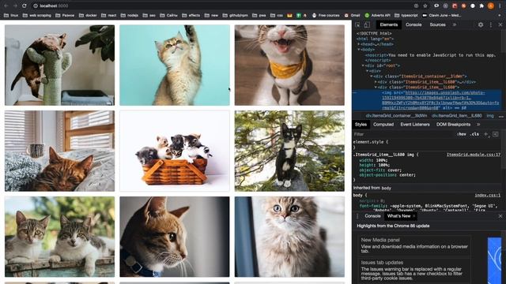Show more DevTools tabs chevron

point(455,24)
